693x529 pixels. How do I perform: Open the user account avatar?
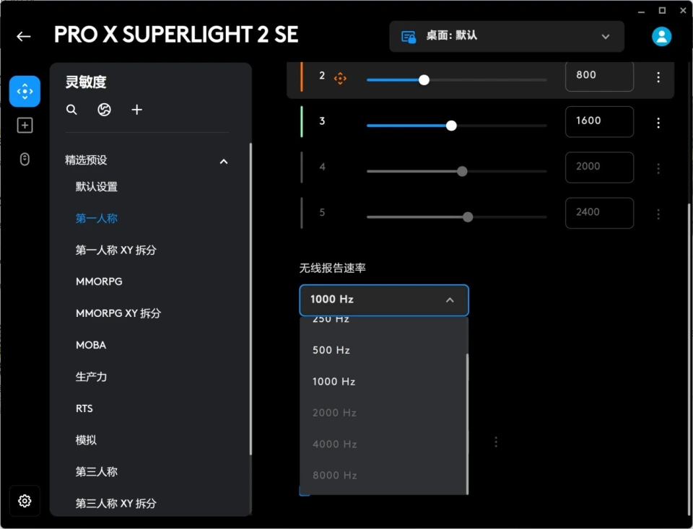click(661, 36)
